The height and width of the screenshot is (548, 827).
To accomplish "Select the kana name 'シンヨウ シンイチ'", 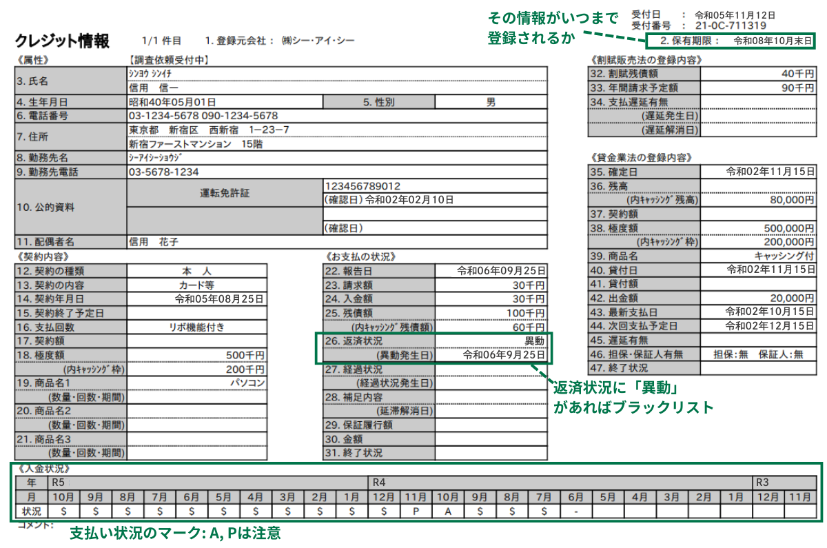I will (x=150, y=73).
